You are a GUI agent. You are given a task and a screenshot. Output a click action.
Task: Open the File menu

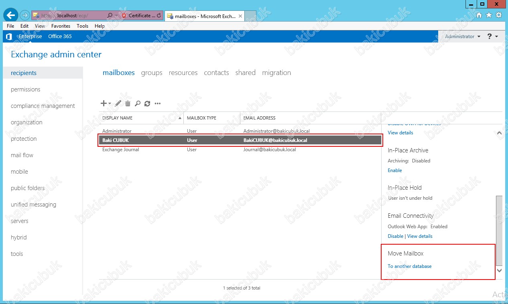click(10, 26)
